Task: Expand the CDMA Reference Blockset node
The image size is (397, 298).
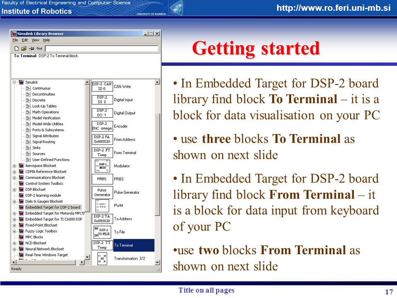Action: click(14, 172)
